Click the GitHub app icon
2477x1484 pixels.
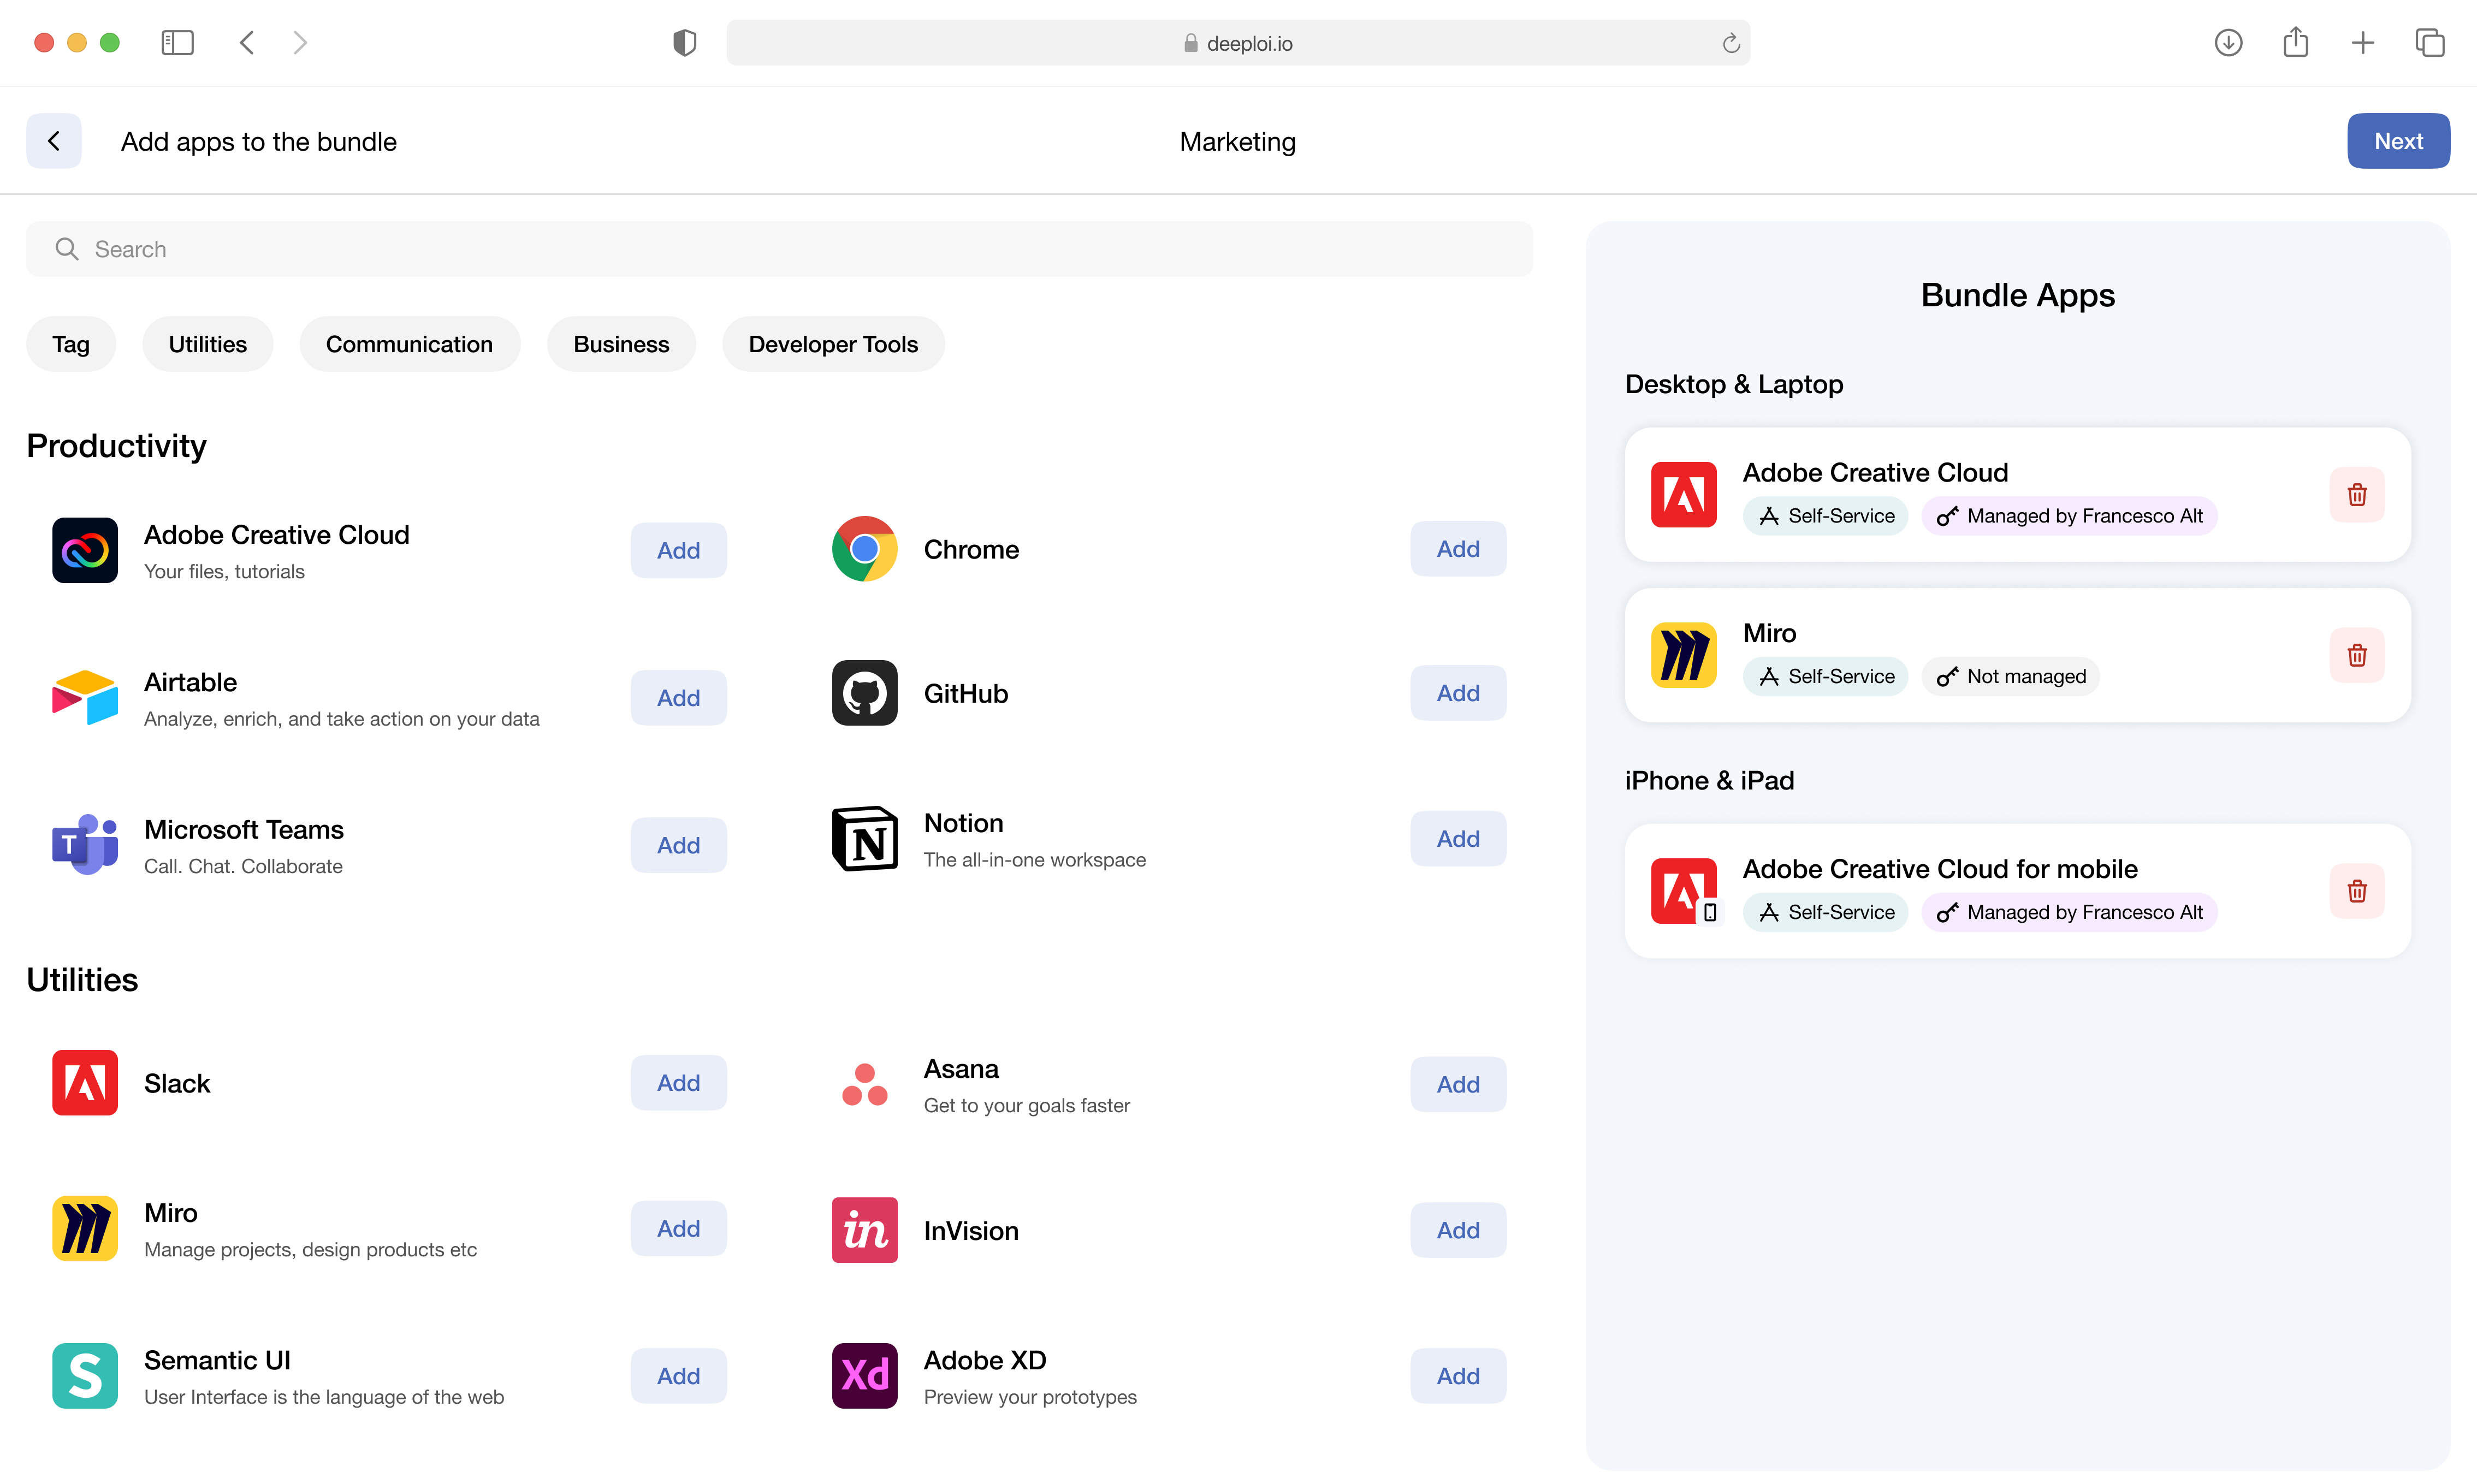(x=864, y=693)
